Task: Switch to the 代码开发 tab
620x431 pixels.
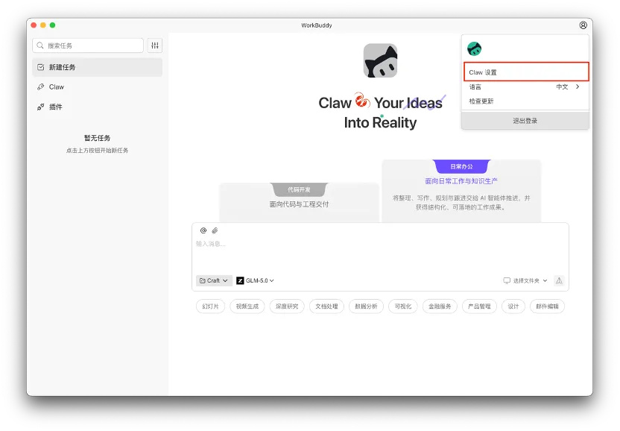Action: 299,189
